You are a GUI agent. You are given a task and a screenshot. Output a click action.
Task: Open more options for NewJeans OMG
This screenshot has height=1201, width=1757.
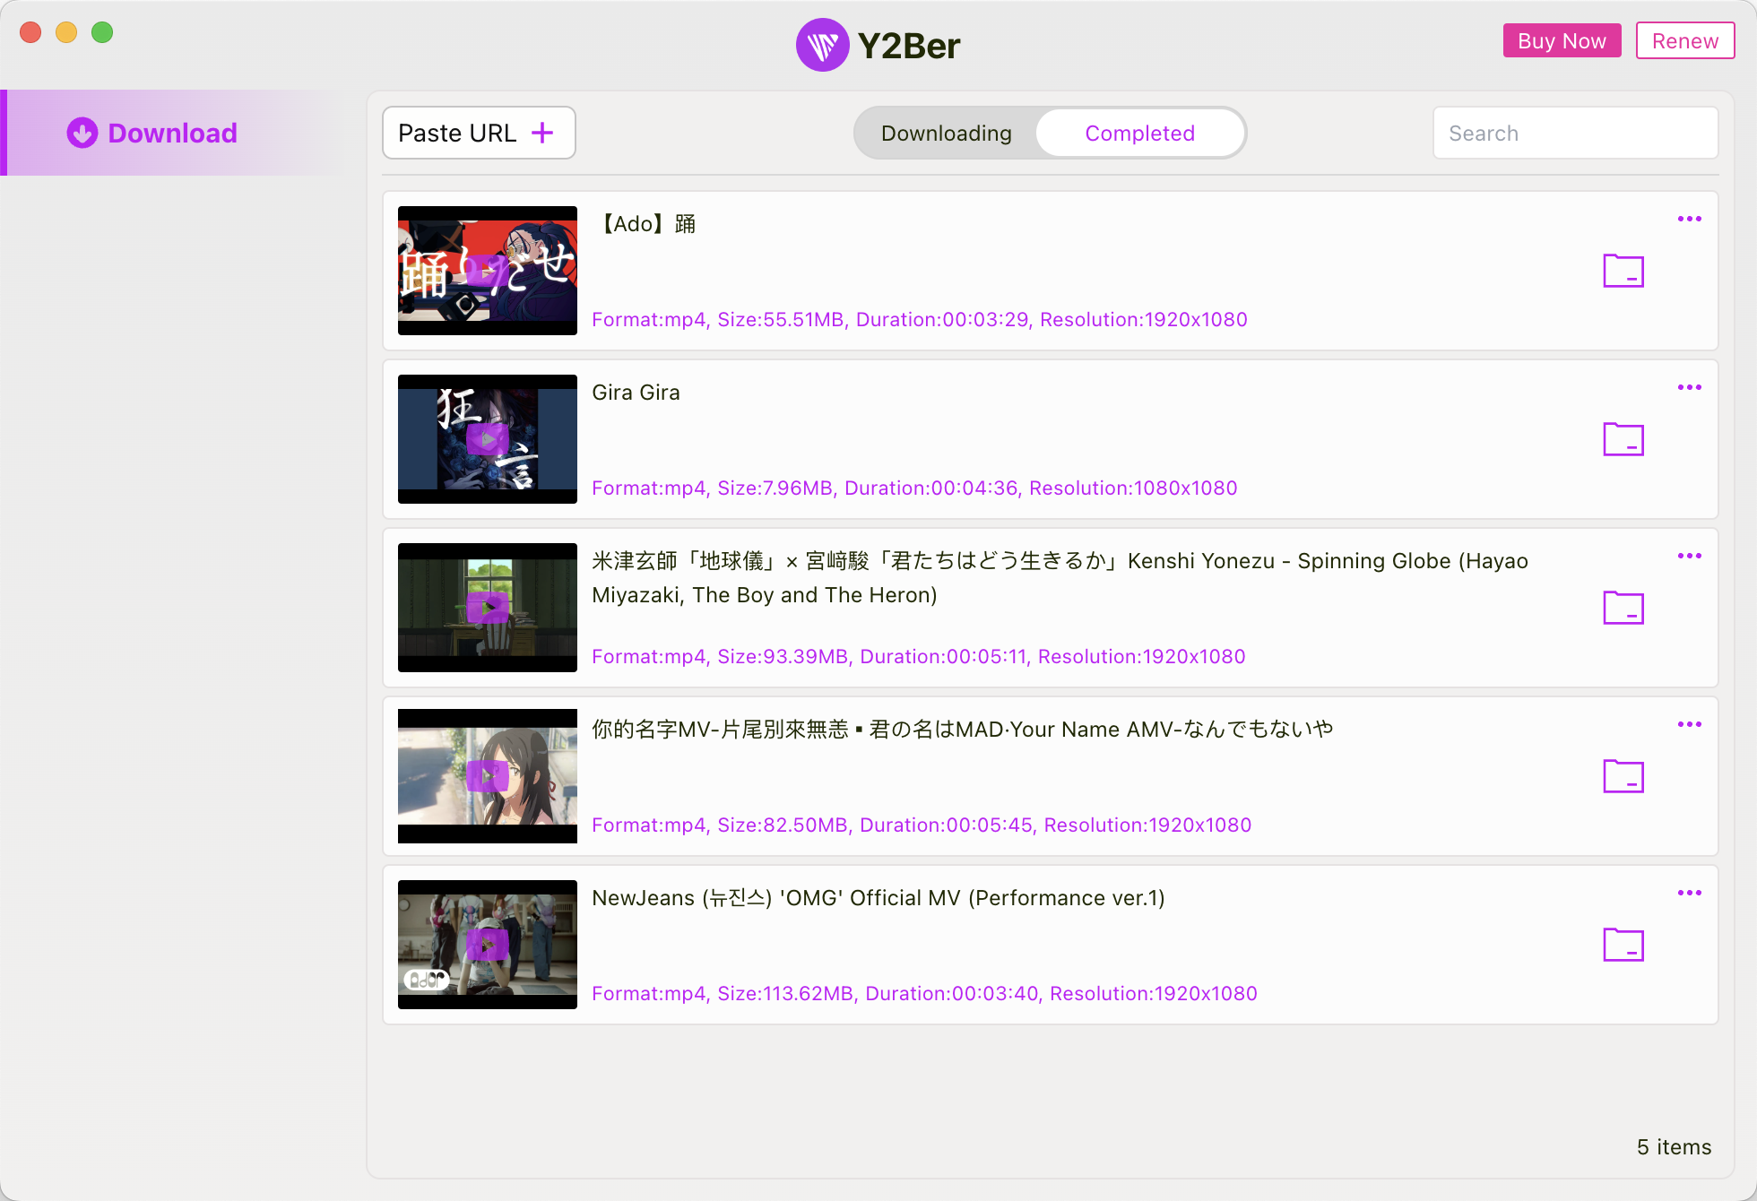click(1689, 893)
